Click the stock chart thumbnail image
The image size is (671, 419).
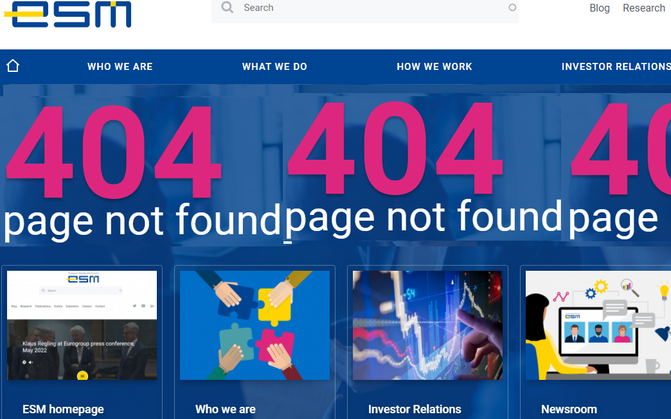coord(428,325)
